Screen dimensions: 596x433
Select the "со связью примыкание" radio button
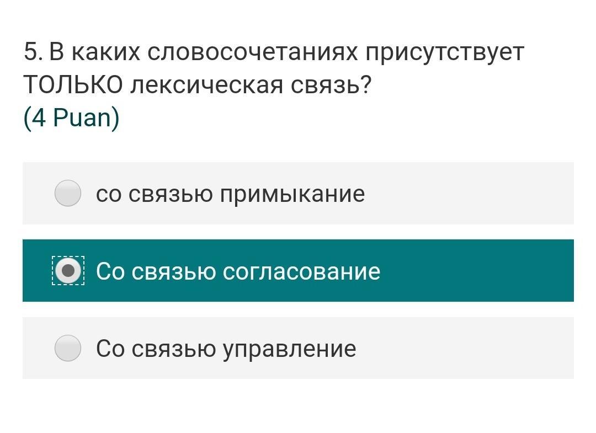pyautogui.click(x=68, y=193)
